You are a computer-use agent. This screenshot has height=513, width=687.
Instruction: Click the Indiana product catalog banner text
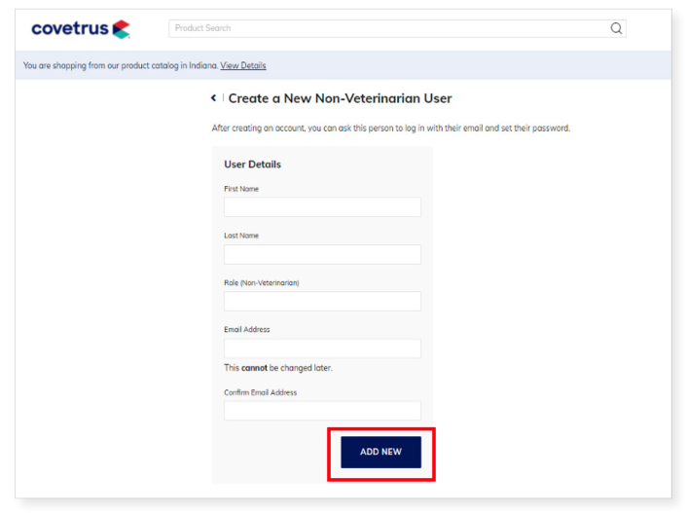(x=121, y=65)
